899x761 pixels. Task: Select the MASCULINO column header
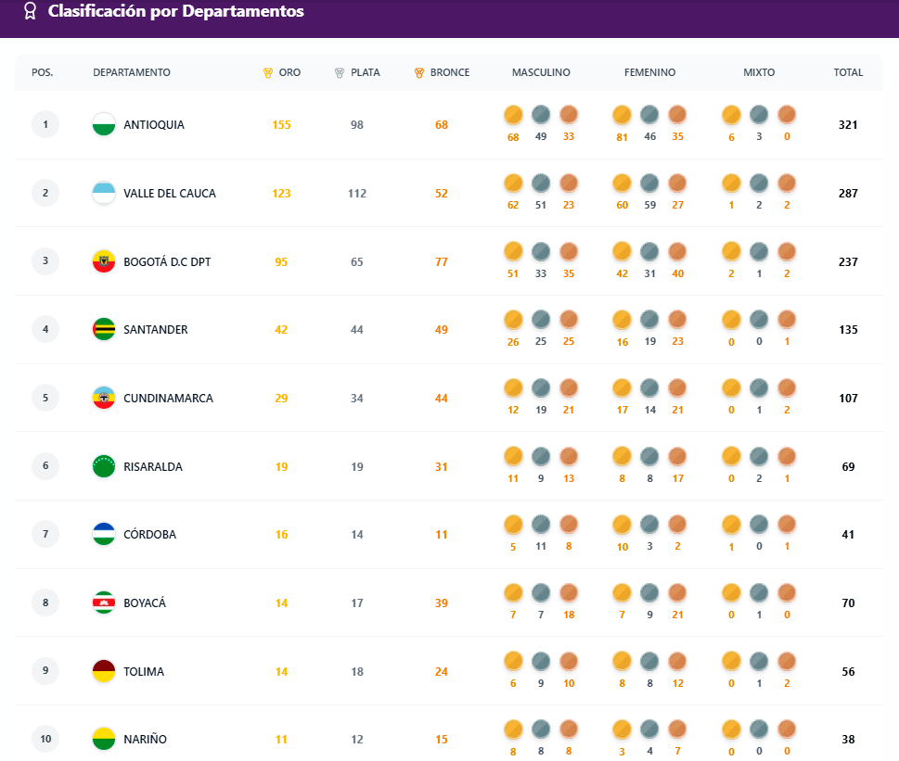pyautogui.click(x=541, y=71)
